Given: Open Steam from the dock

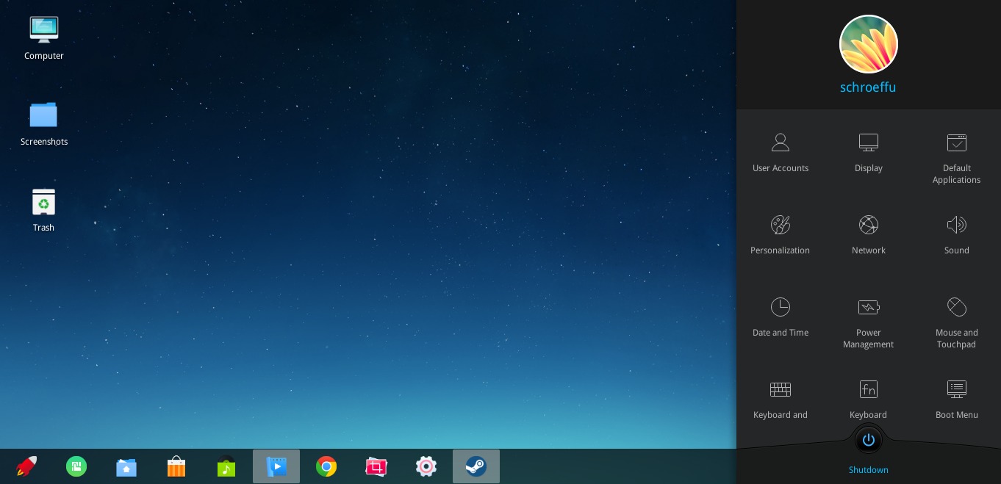Looking at the screenshot, I should tap(476, 466).
